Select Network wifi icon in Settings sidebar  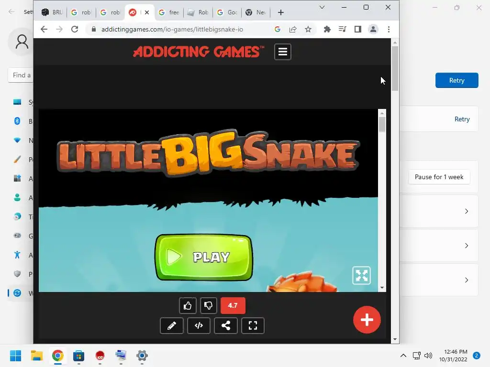17,140
